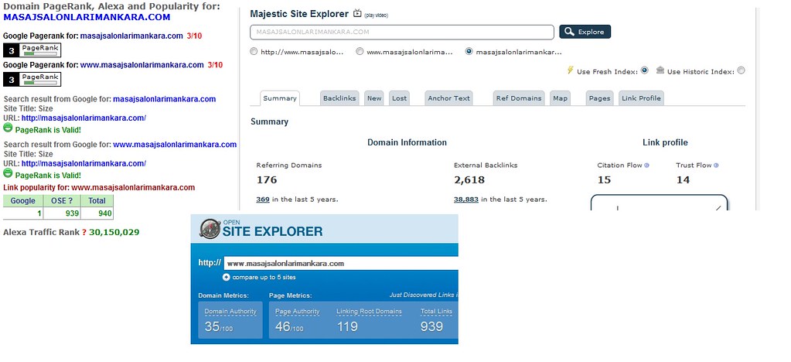Open the Pages tab
The height and width of the screenshot is (362, 791).
pos(599,98)
